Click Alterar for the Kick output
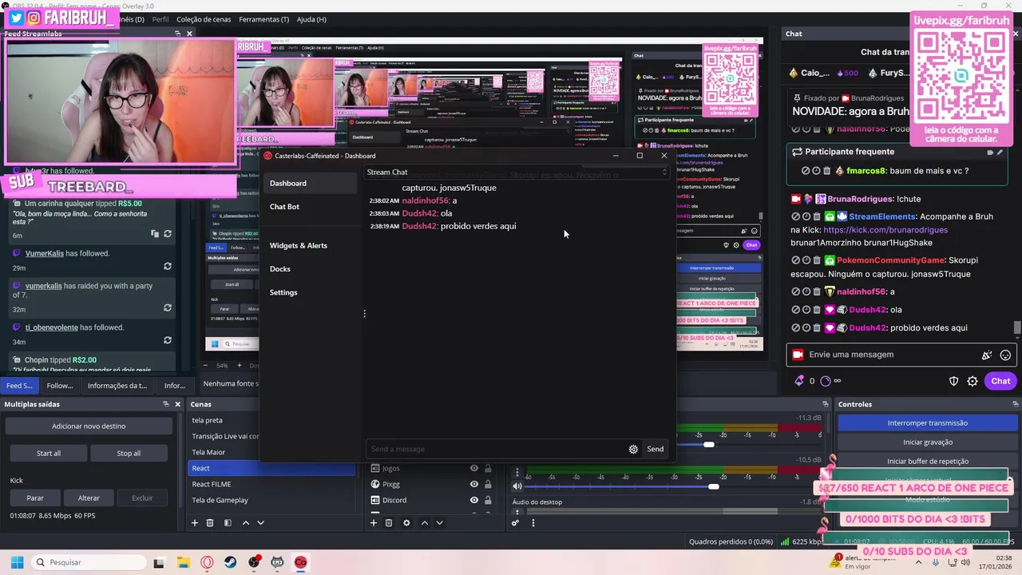 89,498
